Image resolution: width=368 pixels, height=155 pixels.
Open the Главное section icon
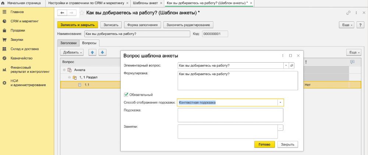pyautogui.click(x=4, y=12)
